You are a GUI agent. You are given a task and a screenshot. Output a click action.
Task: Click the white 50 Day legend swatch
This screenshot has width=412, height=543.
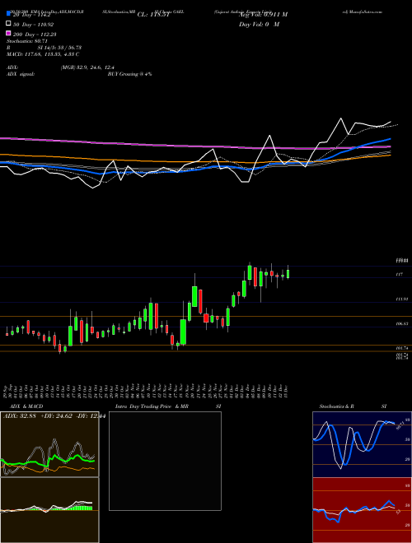click(8, 24)
